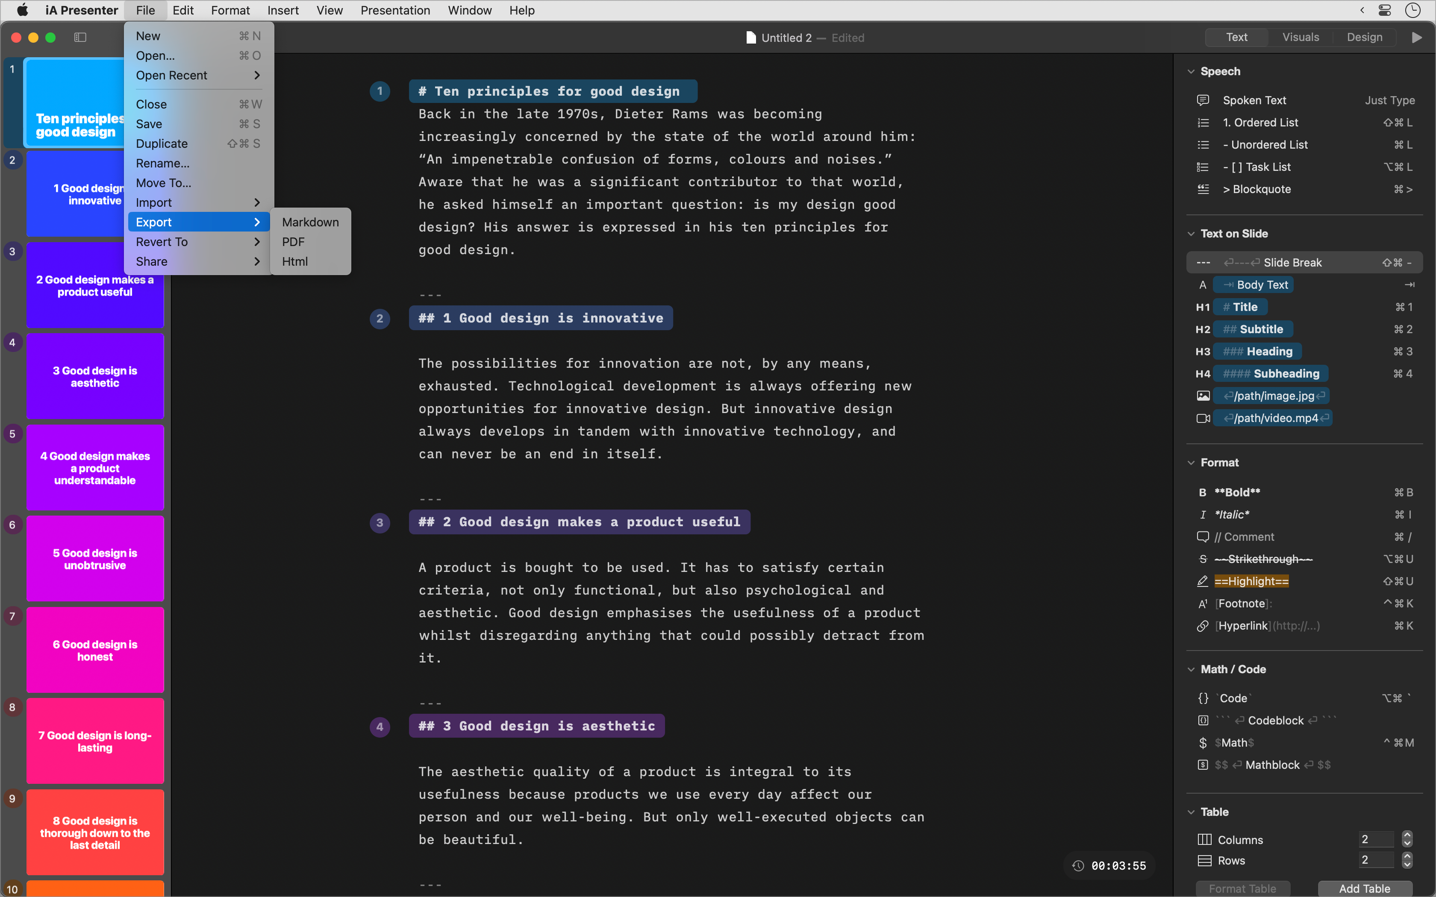Adjust the Columns stepper
This screenshot has height=897, width=1436.
coord(1407,839)
